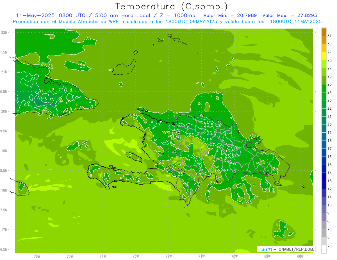
Task: Click the '74W' longitude axis label
Action: point(103,256)
